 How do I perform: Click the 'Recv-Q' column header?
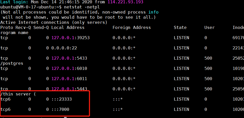pyautogui.click(x=23, y=28)
